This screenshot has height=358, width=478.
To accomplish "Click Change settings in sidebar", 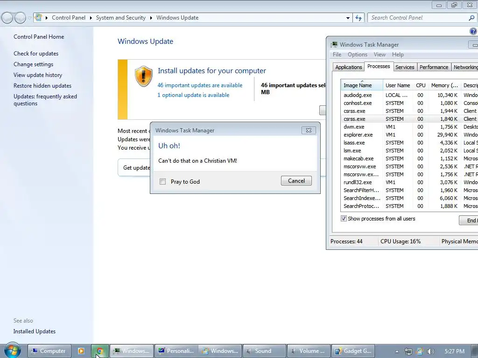I will click(33, 64).
